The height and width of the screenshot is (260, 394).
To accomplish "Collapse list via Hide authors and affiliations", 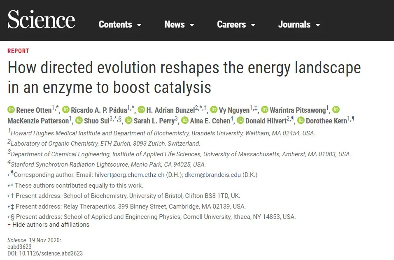I will tap(49, 225).
